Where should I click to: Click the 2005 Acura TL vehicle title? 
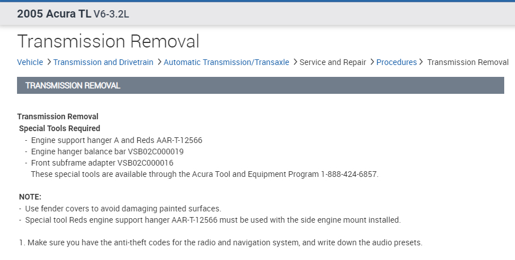click(54, 14)
